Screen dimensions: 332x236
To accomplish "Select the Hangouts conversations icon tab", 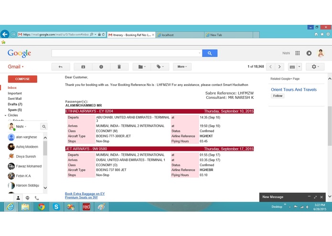I will [27, 198].
